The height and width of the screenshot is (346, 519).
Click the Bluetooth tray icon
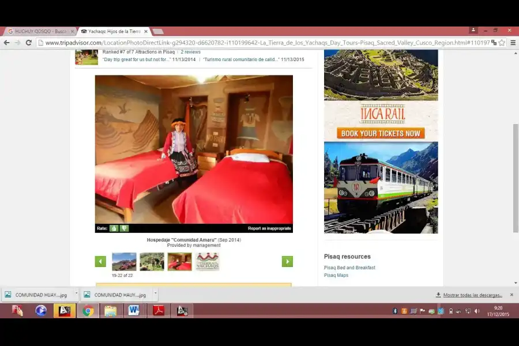[x=395, y=311]
